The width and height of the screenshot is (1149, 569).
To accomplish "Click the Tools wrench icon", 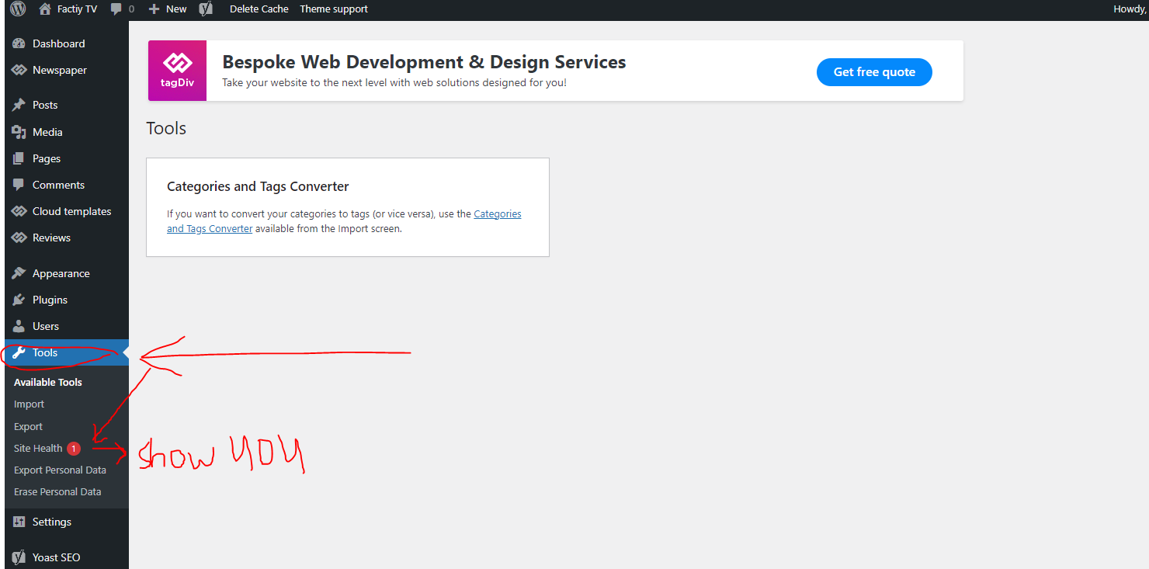I will click(19, 352).
